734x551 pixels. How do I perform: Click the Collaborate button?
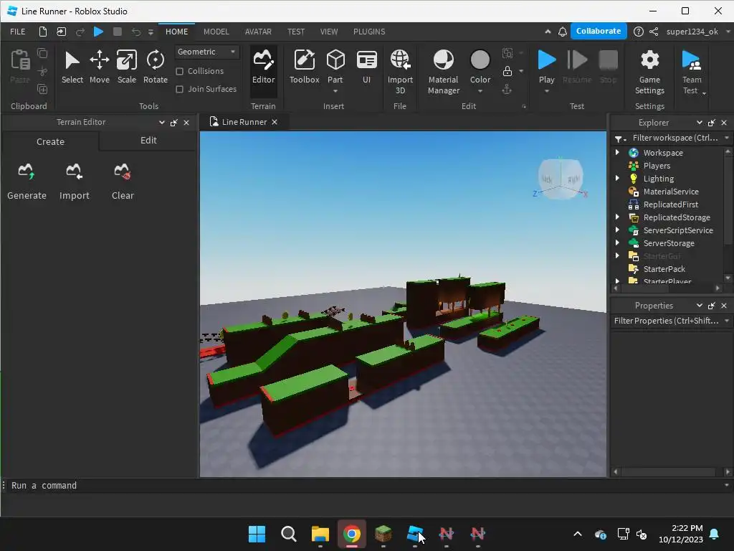click(x=599, y=31)
